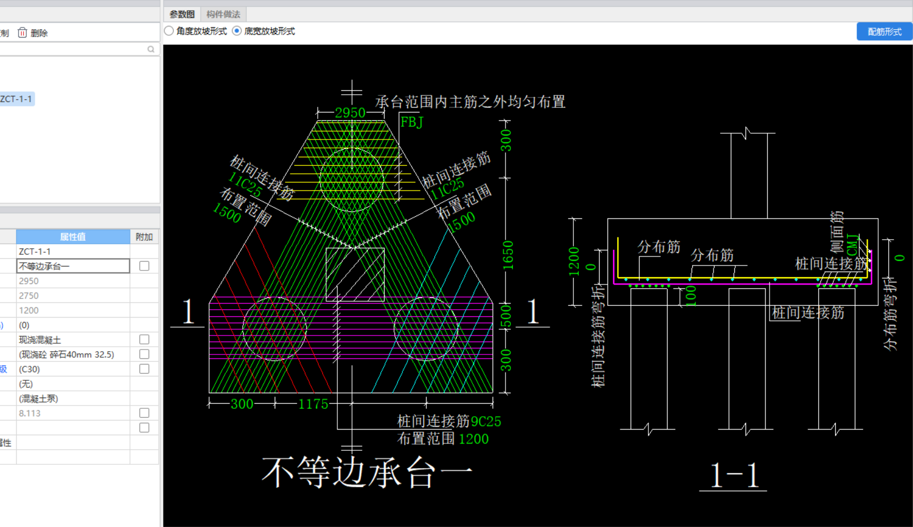
Task: Select the 角度放坡形式 radio button
Action: [169, 31]
